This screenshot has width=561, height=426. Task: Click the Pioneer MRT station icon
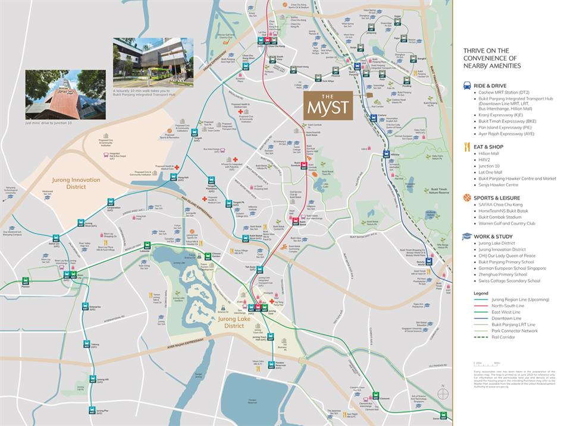click(26, 281)
